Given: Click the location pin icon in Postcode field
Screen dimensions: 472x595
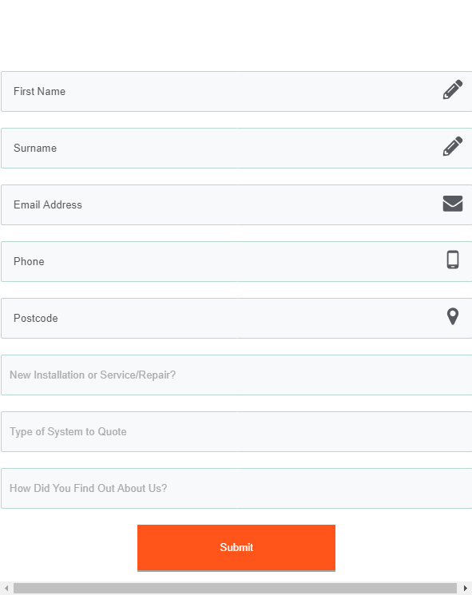Looking at the screenshot, I should 453,316.
